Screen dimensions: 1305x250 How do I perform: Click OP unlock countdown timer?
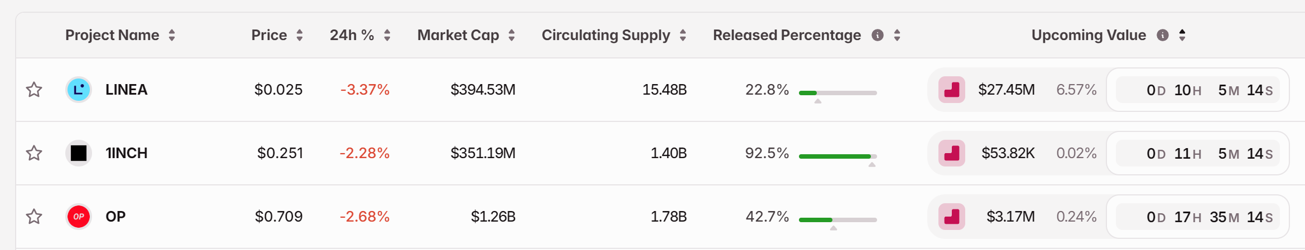1197,217
